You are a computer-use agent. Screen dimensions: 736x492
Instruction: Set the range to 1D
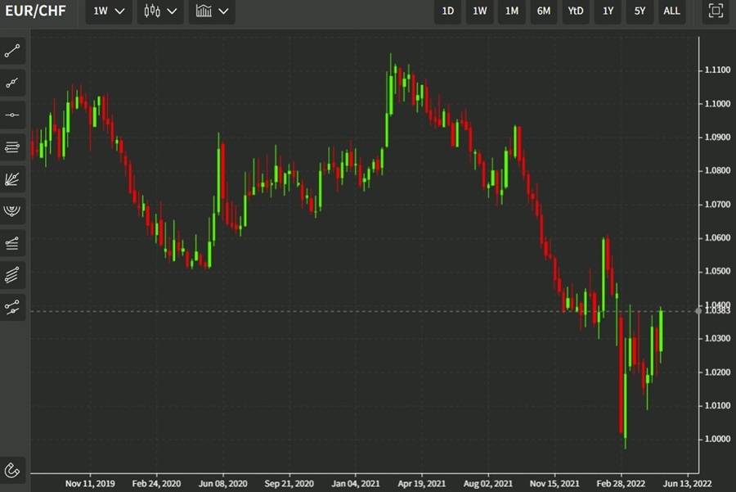click(x=448, y=11)
